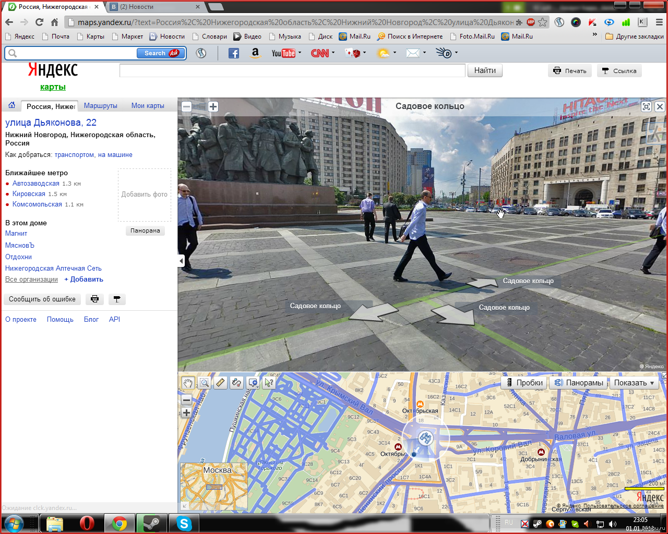Image resolution: width=668 pixels, height=534 pixels.
Task: Click the Windows Start button
Action: (x=14, y=523)
